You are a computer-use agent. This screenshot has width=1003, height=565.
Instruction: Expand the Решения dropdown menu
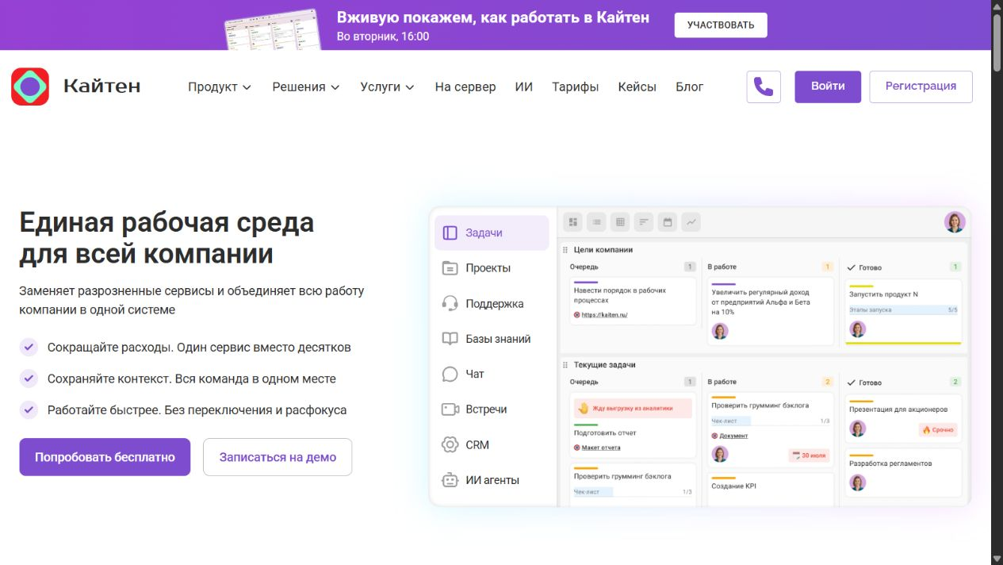pos(306,87)
